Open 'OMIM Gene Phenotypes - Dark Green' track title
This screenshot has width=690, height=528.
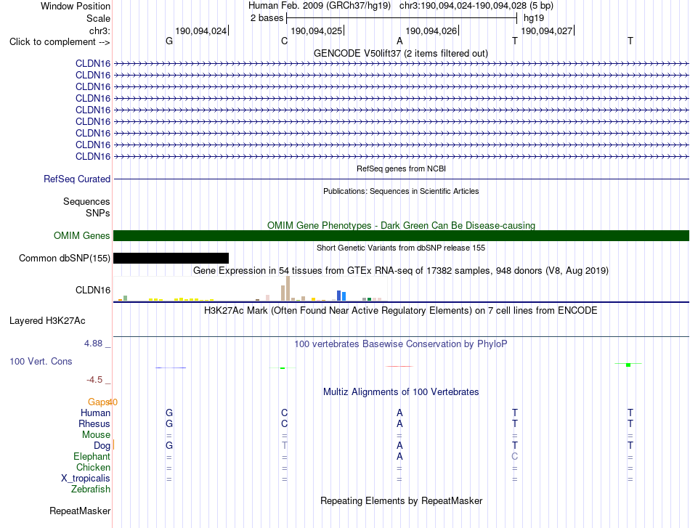[x=402, y=225]
